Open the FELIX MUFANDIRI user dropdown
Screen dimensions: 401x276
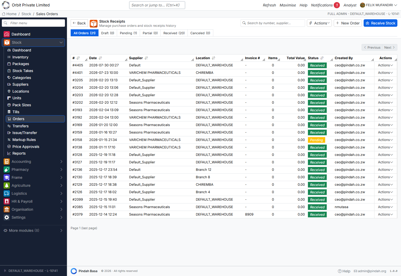coord(379,5)
